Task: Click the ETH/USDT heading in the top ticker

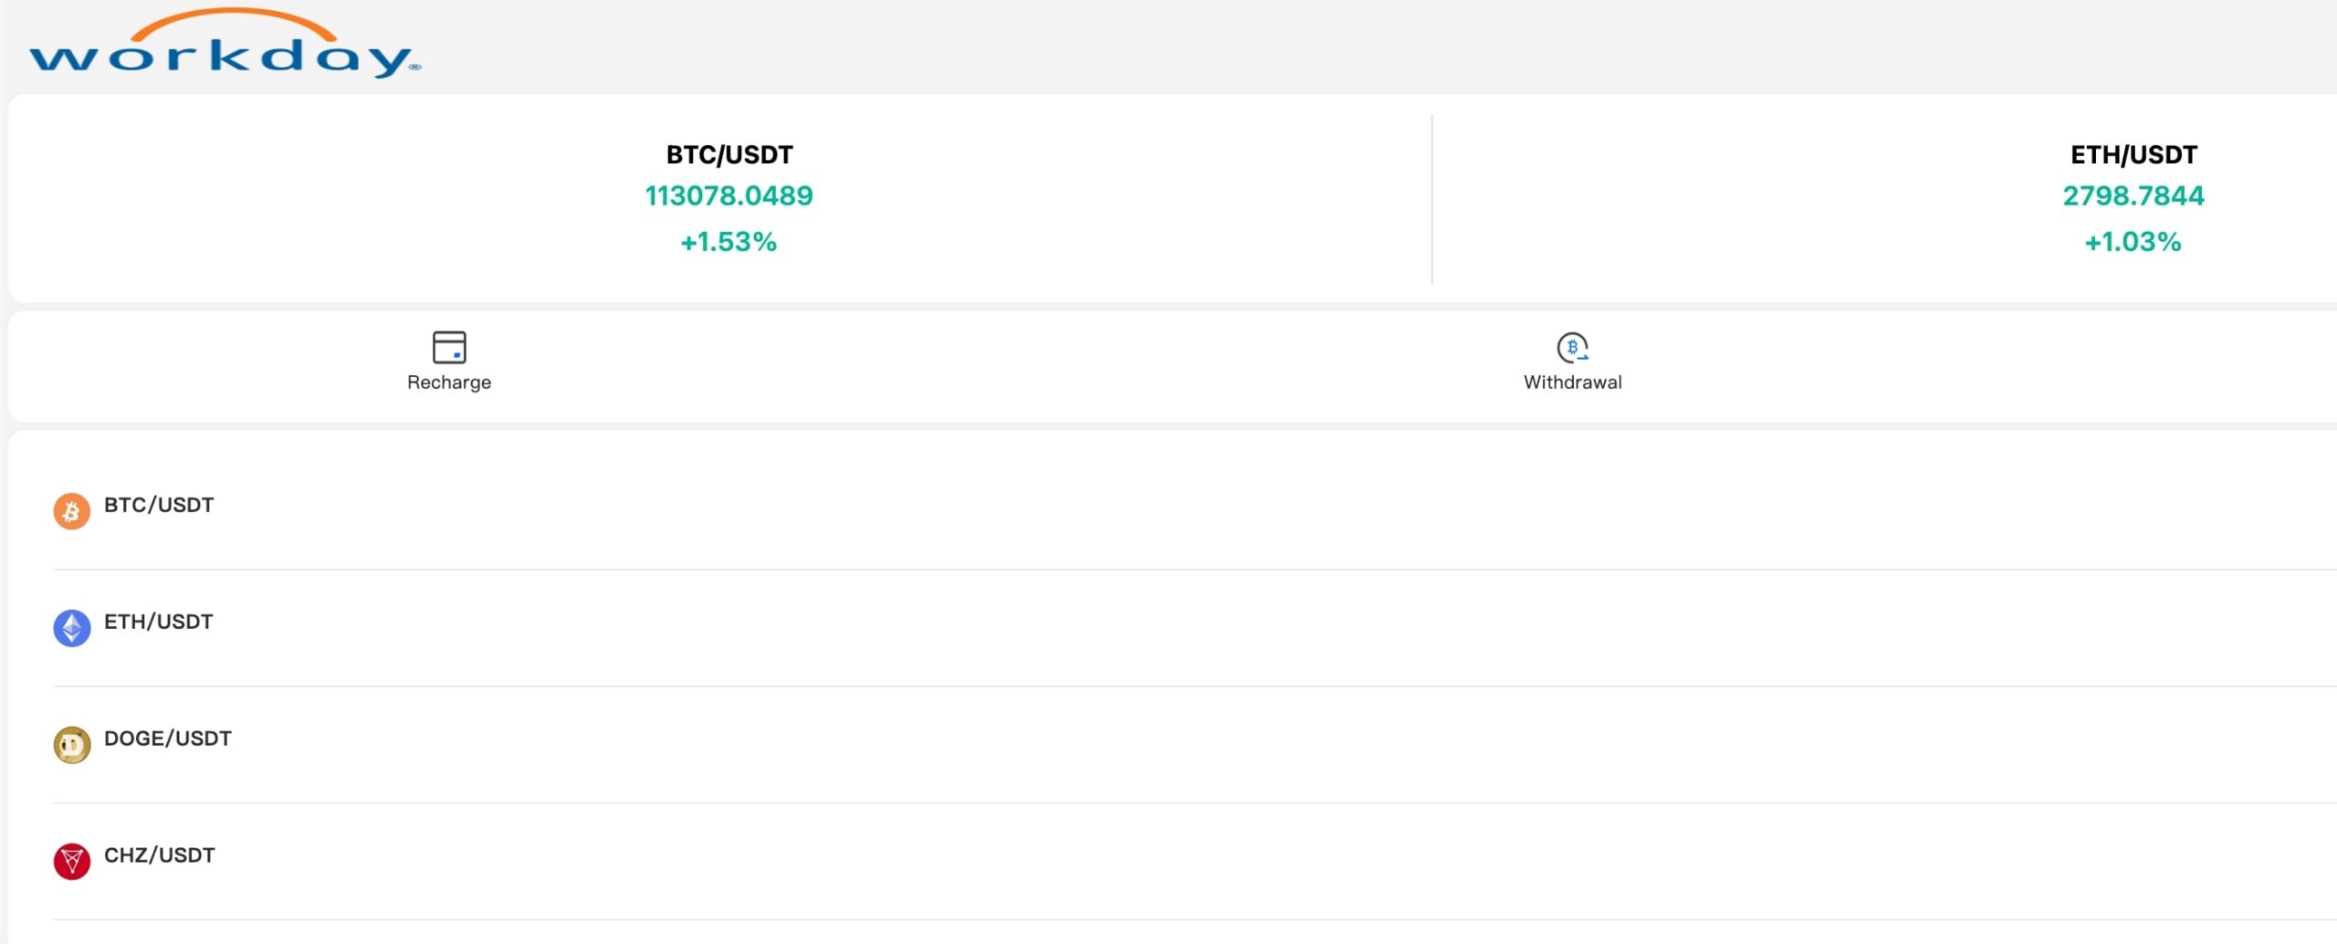Action: click(x=2133, y=155)
